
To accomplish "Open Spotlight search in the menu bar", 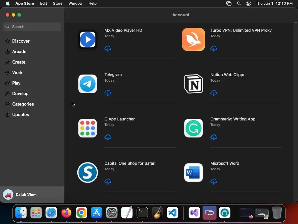I will tap(239, 3).
